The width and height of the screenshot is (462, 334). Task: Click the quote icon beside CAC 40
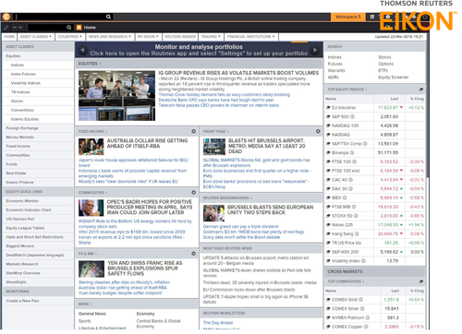328,180
